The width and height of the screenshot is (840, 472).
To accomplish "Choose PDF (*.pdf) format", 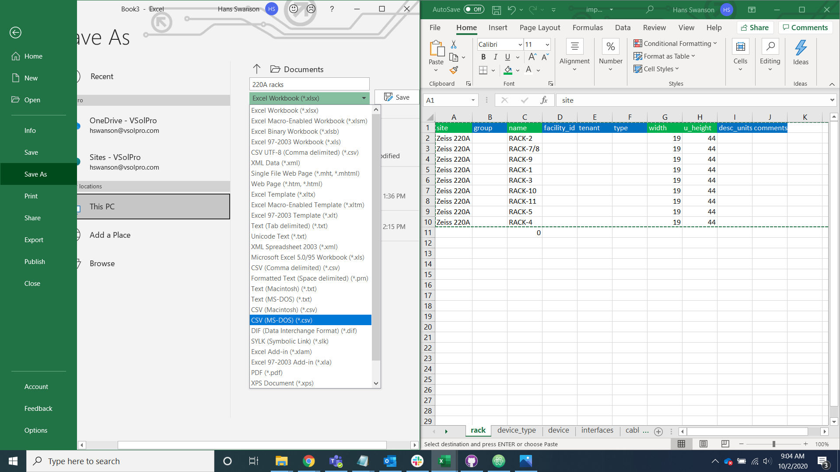I will click(310, 373).
